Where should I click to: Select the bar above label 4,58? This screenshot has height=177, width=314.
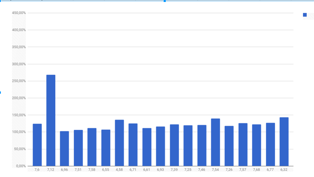pyautogui.click(x=119, y=143)
